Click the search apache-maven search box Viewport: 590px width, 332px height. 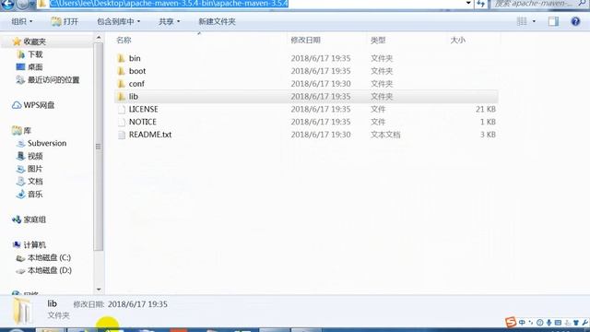(x=539, y=4)
